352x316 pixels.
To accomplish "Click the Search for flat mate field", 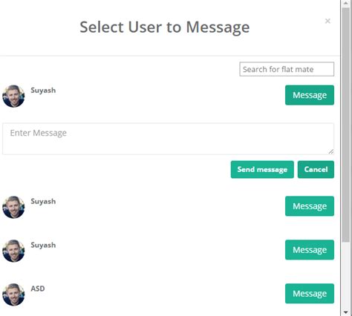I will point(287,69).
